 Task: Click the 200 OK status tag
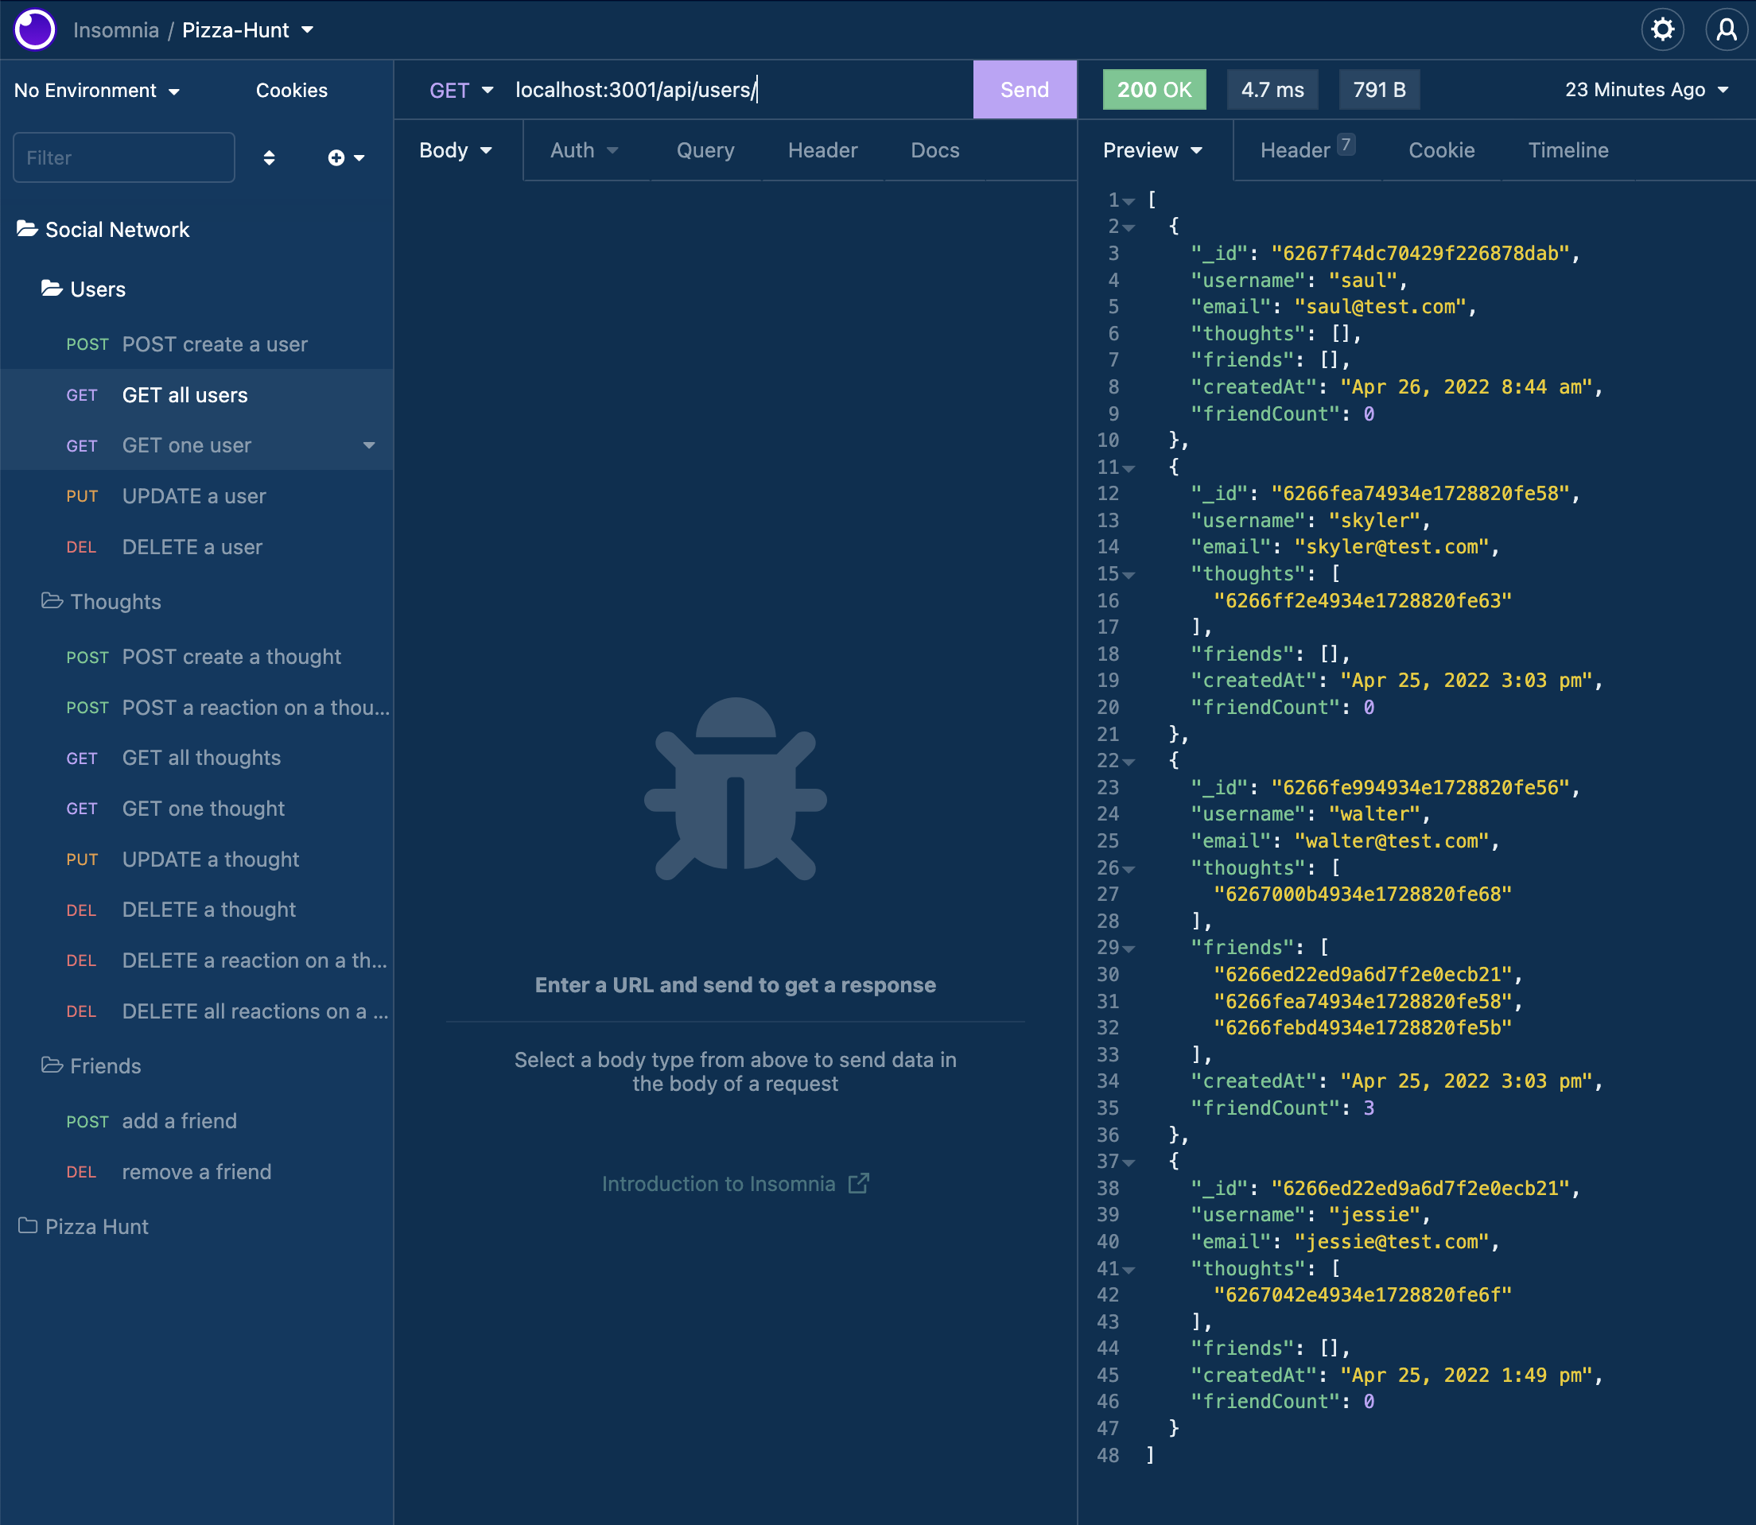[x=1154, y=89]
